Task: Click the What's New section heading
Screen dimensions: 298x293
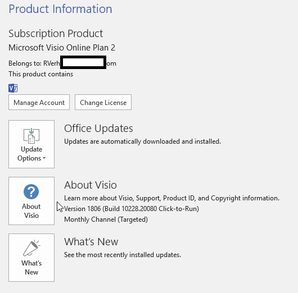Action: 91,241
